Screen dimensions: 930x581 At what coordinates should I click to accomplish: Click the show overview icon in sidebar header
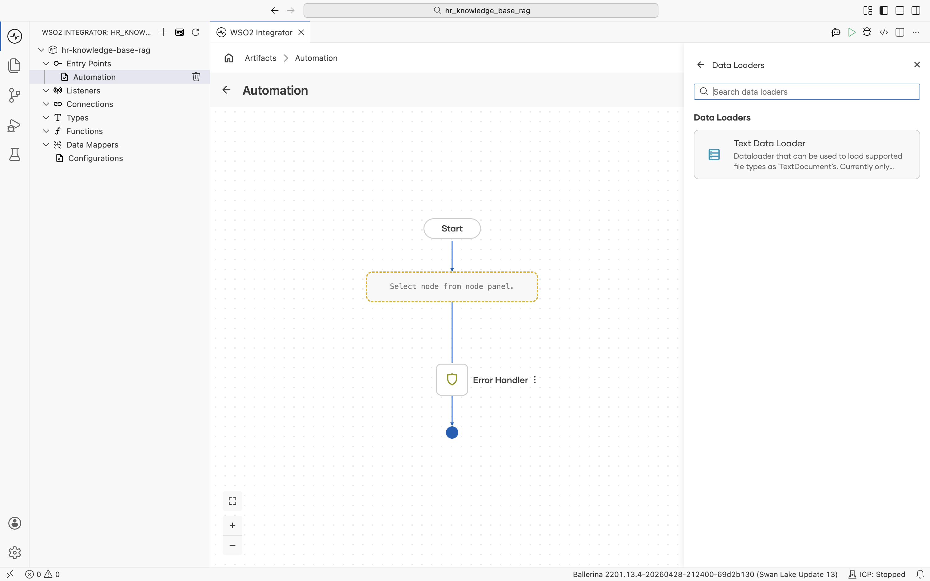[180, 32]
